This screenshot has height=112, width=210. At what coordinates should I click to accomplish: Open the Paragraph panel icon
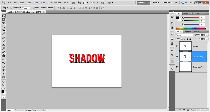click(x=172, y=55)
